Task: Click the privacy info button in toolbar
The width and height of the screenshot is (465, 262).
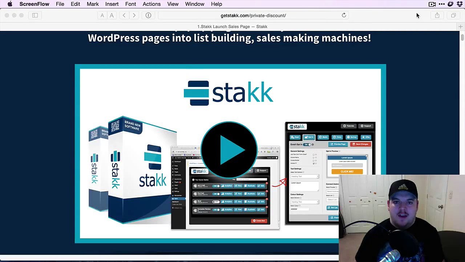Action: 148,15
